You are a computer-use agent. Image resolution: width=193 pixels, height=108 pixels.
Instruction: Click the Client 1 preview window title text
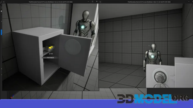[149, 2]
